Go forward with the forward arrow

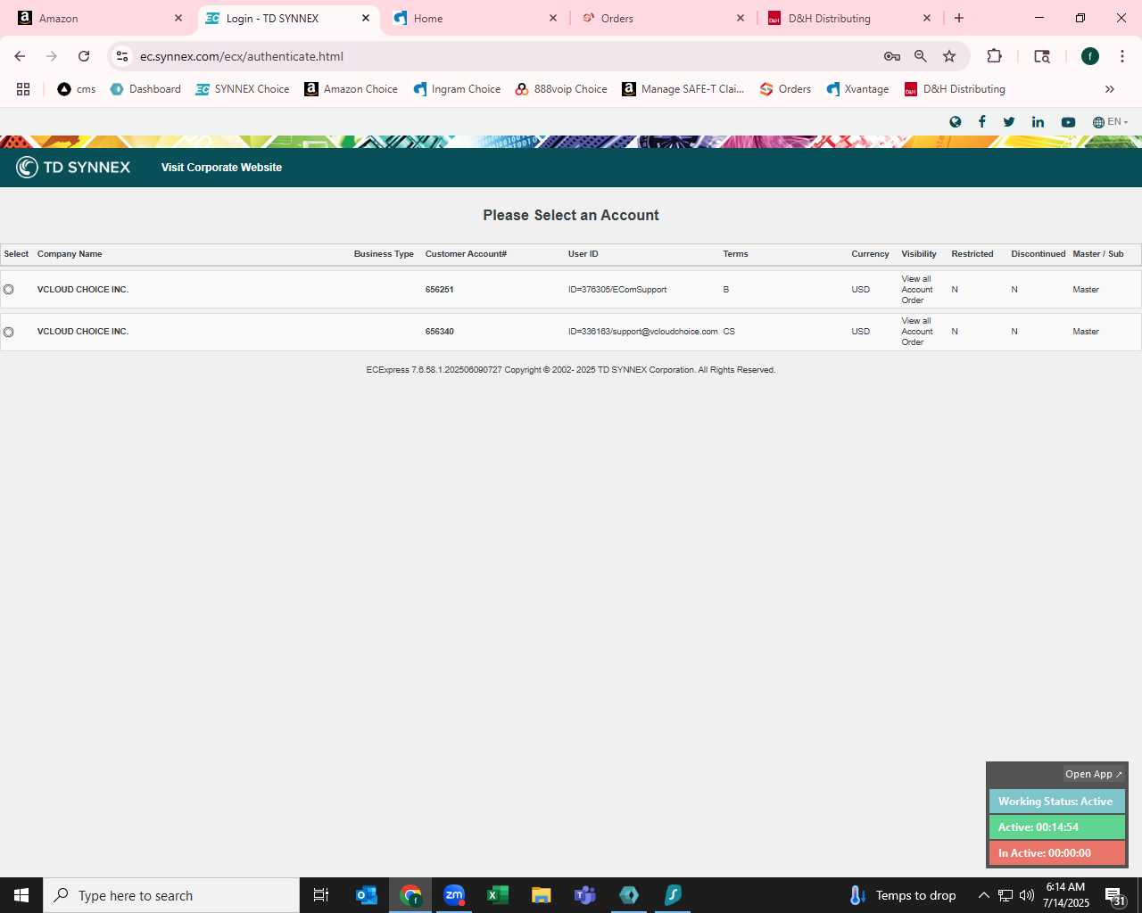point(52,56)
